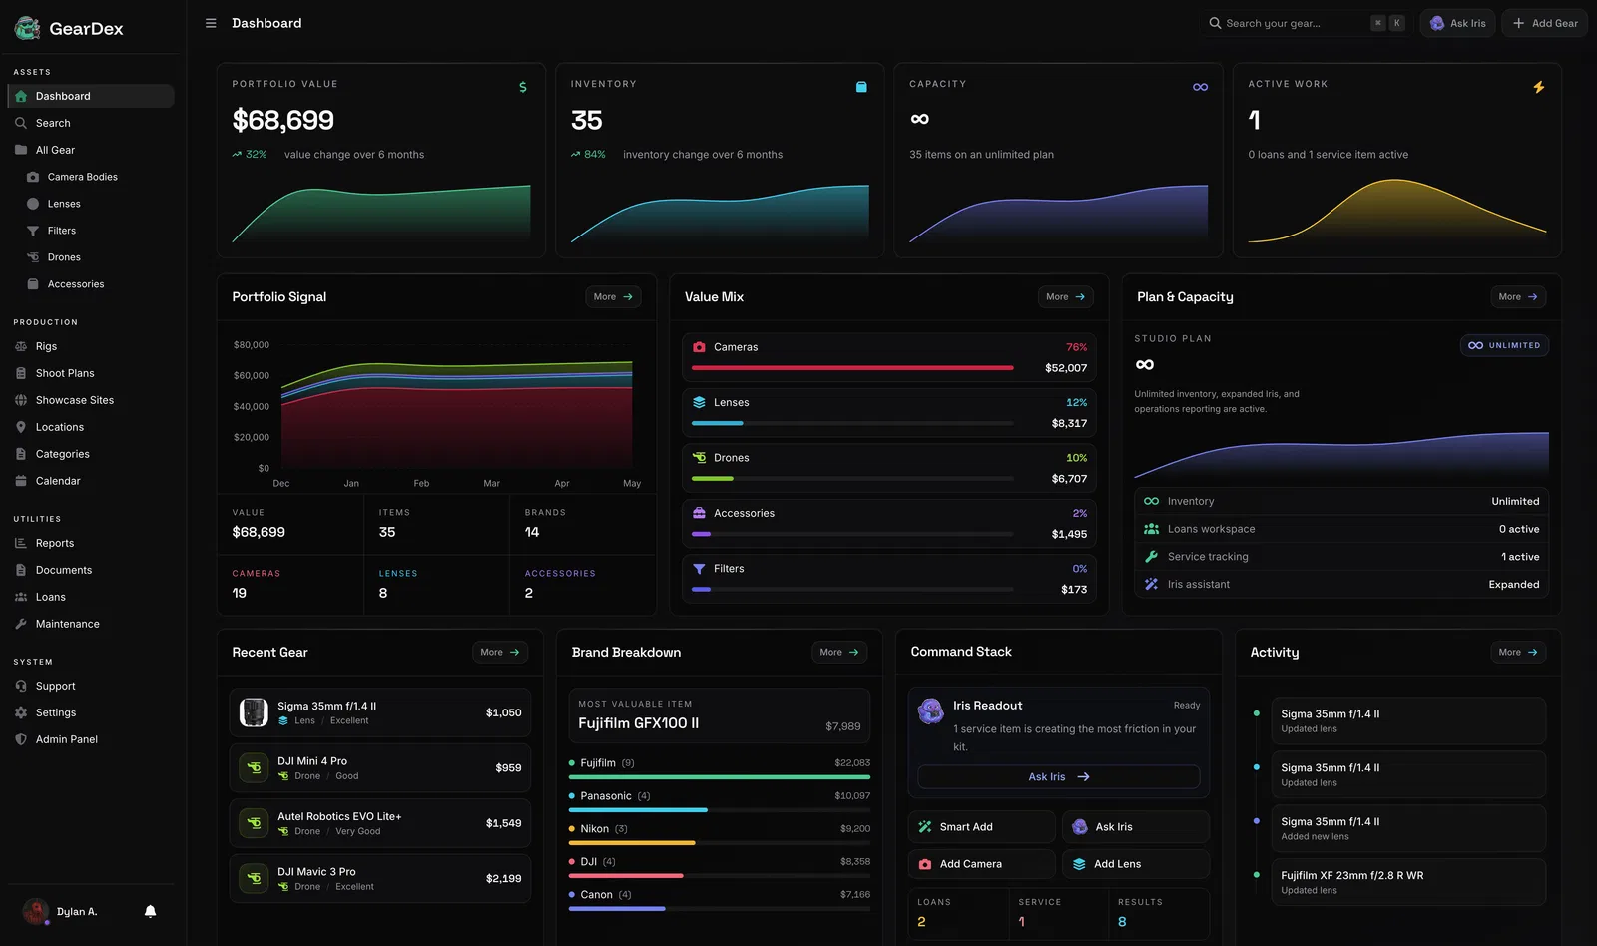Click the drone icon beside DJI Mini 4 Pro
Screen dimensions: 1597x946
pyautogui.click(x=254, y=767)
